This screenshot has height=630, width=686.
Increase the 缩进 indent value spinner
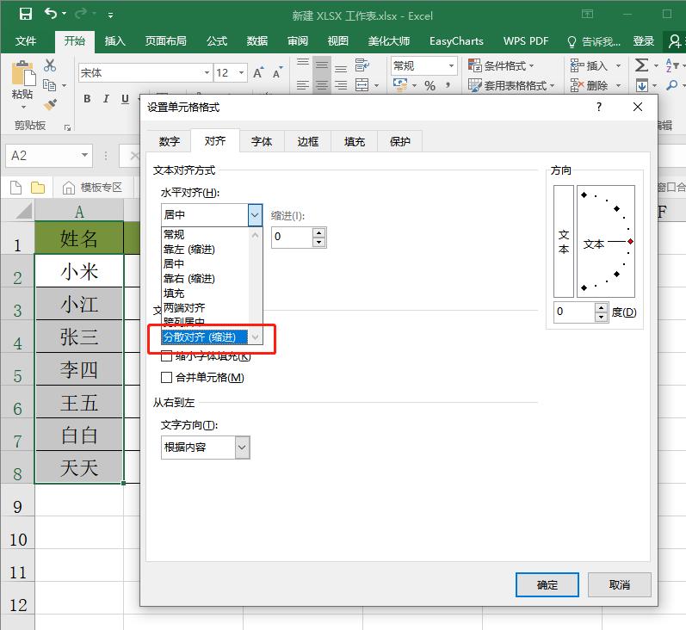pos(319,232)
